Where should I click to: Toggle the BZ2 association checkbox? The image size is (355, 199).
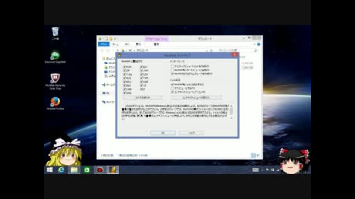tap(125, 85)
